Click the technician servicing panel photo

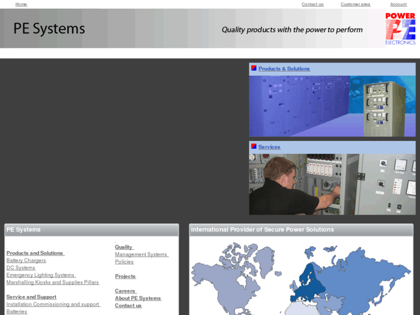(x=332, y=184)
